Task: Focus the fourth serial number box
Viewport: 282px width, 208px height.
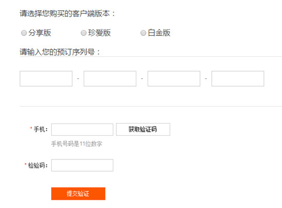Action: (238, 78)
